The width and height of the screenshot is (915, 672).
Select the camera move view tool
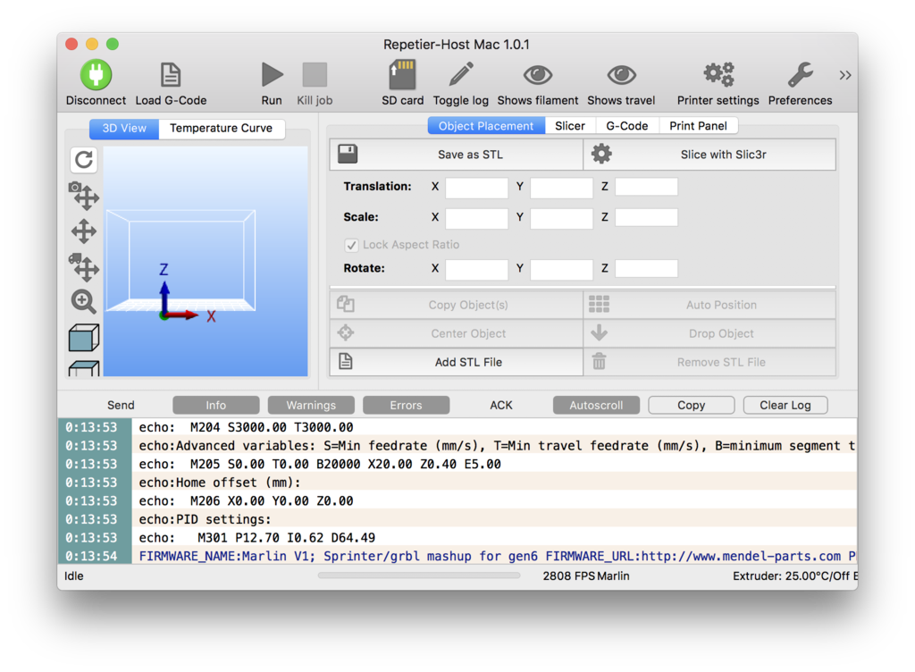[x=84, y=196]
